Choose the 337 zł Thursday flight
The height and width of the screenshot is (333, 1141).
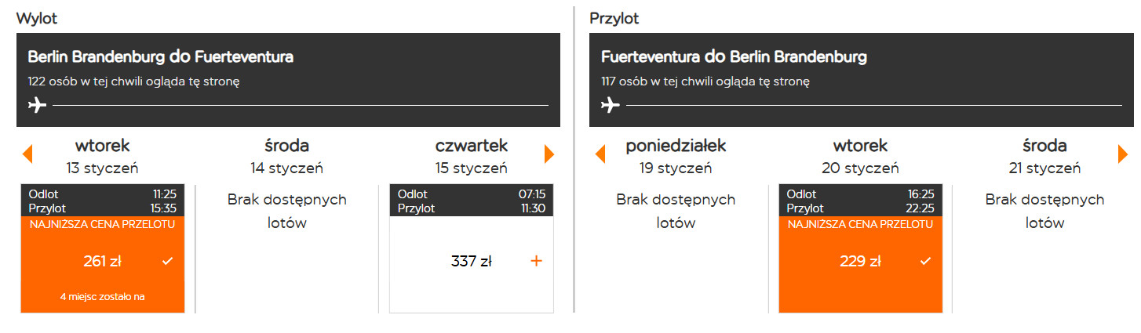pyautogui.click(x=471, y=262)
